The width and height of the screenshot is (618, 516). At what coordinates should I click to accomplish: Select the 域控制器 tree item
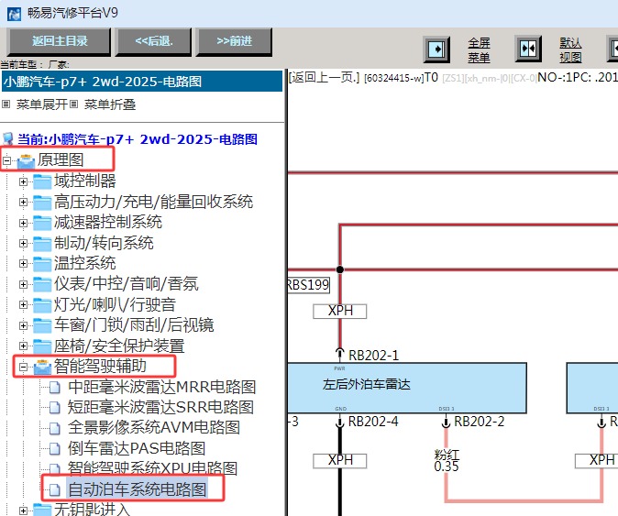84,181
